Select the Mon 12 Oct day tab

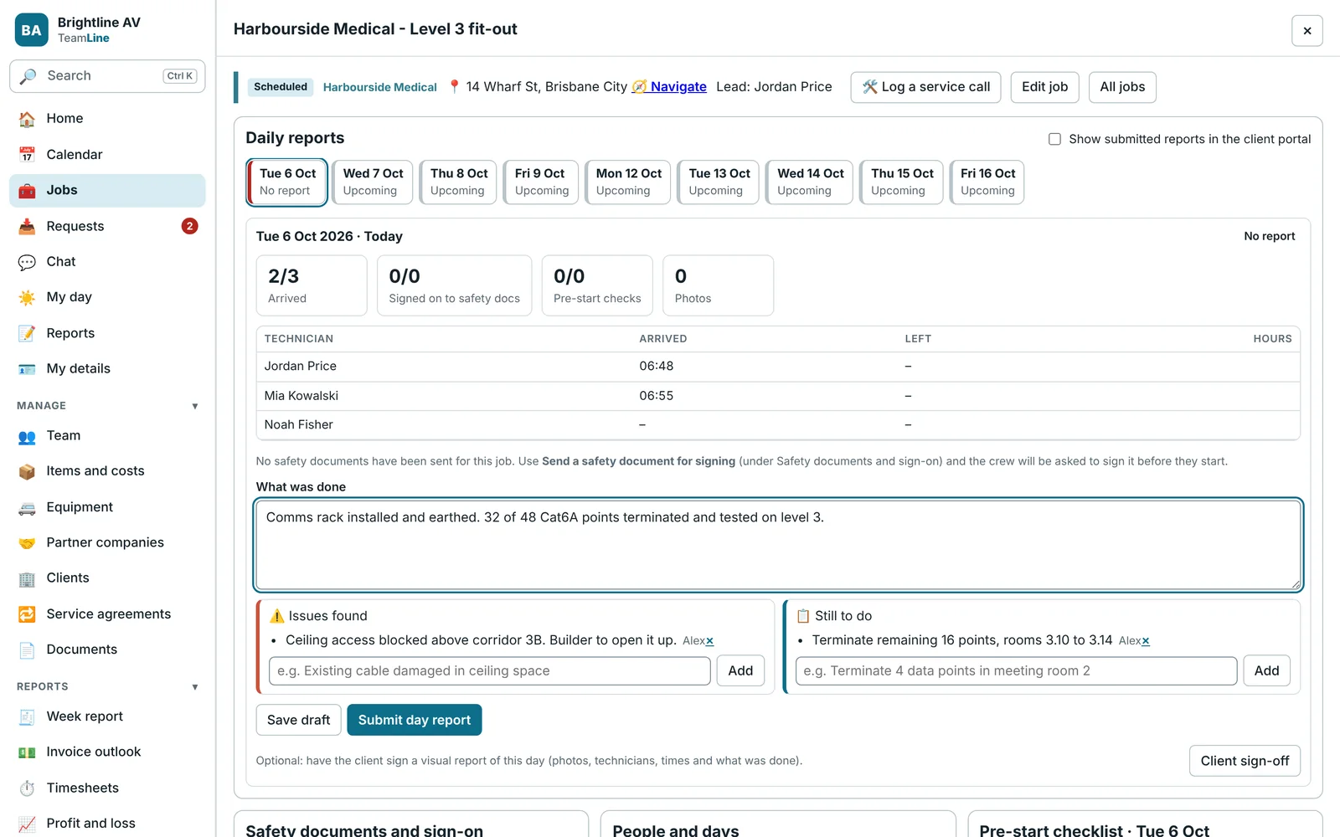click(x=628, y=182)
